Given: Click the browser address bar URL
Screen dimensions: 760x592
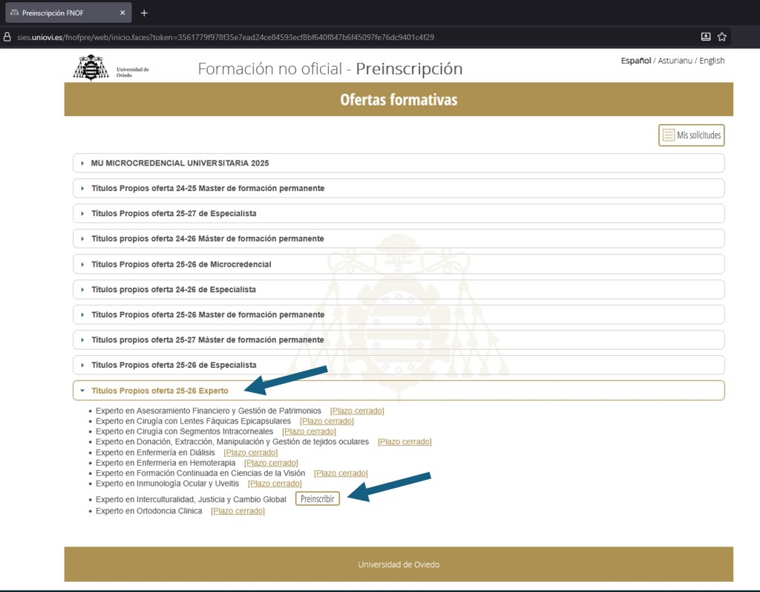Looking at the screenshot, I should coord(223,36).
